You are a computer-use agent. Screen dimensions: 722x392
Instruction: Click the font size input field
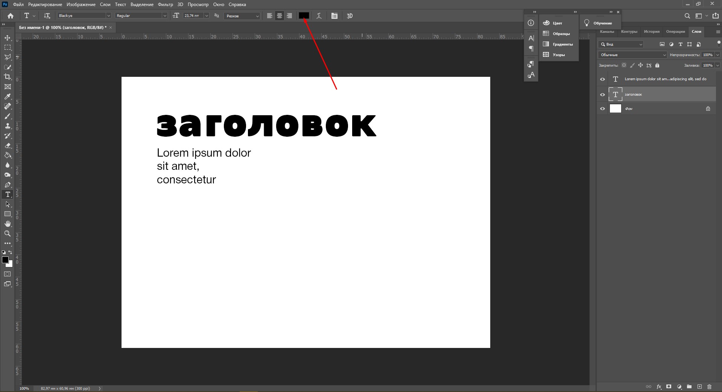coord(193,16)
